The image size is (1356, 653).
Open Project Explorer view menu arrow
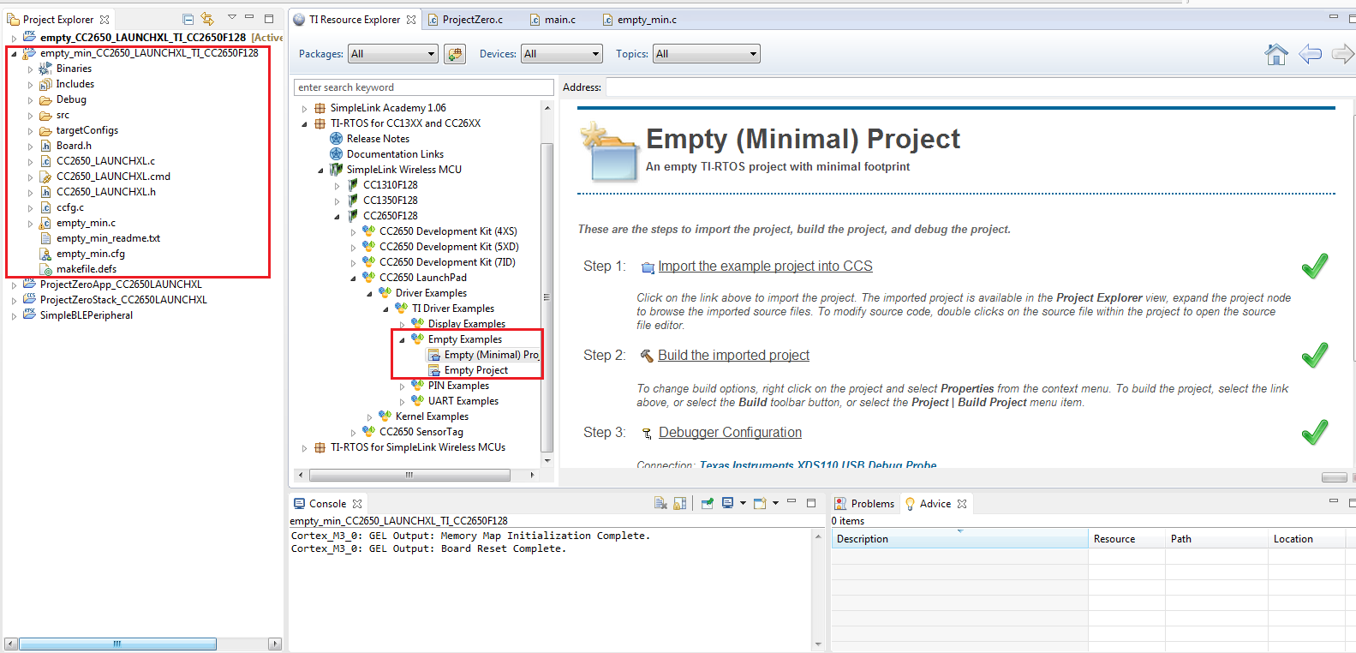pos(231,17)
